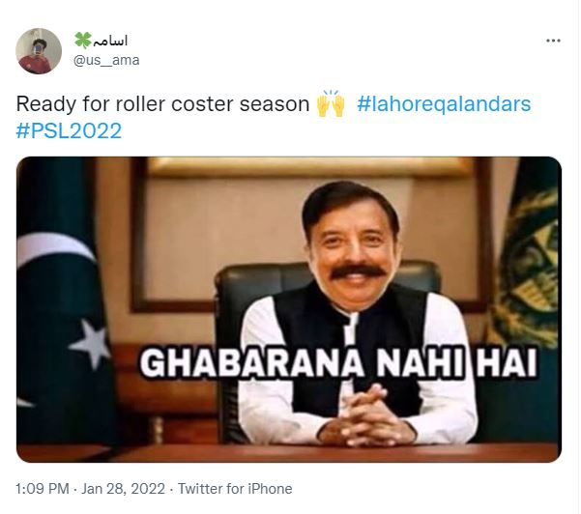Click the four-leaf clover emoji beside the name
This screenshot has height=514, width=581.
pyautogui.click(x=82, y=40)
